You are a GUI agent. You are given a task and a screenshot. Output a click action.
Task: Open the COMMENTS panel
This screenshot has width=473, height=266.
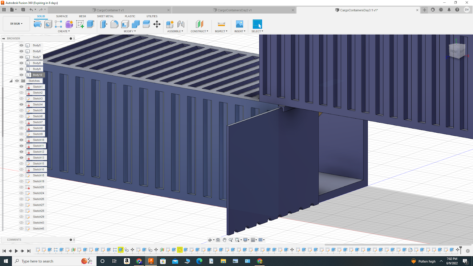click(x=14, y=240)
